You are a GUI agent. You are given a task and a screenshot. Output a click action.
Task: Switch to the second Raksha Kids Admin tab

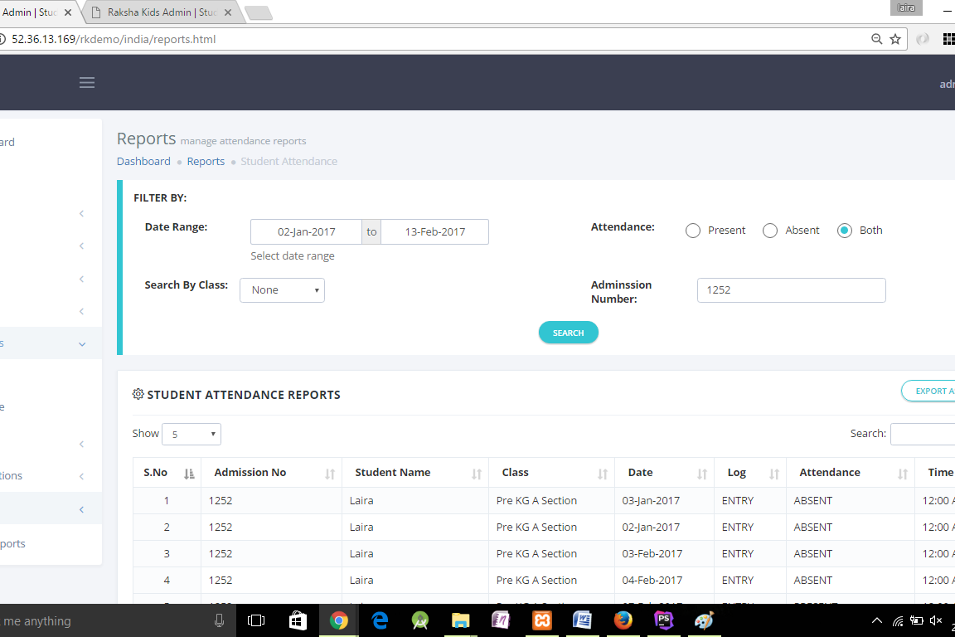click(x=162, y=12)
